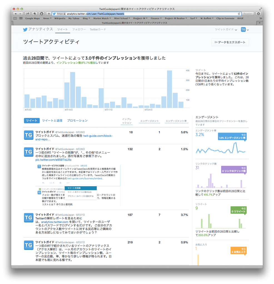Switch to ツイートと返信 filter
Image resolution: width=274 pixels, height=284 pixels.
pyautogui.click(x=52, y=120)
